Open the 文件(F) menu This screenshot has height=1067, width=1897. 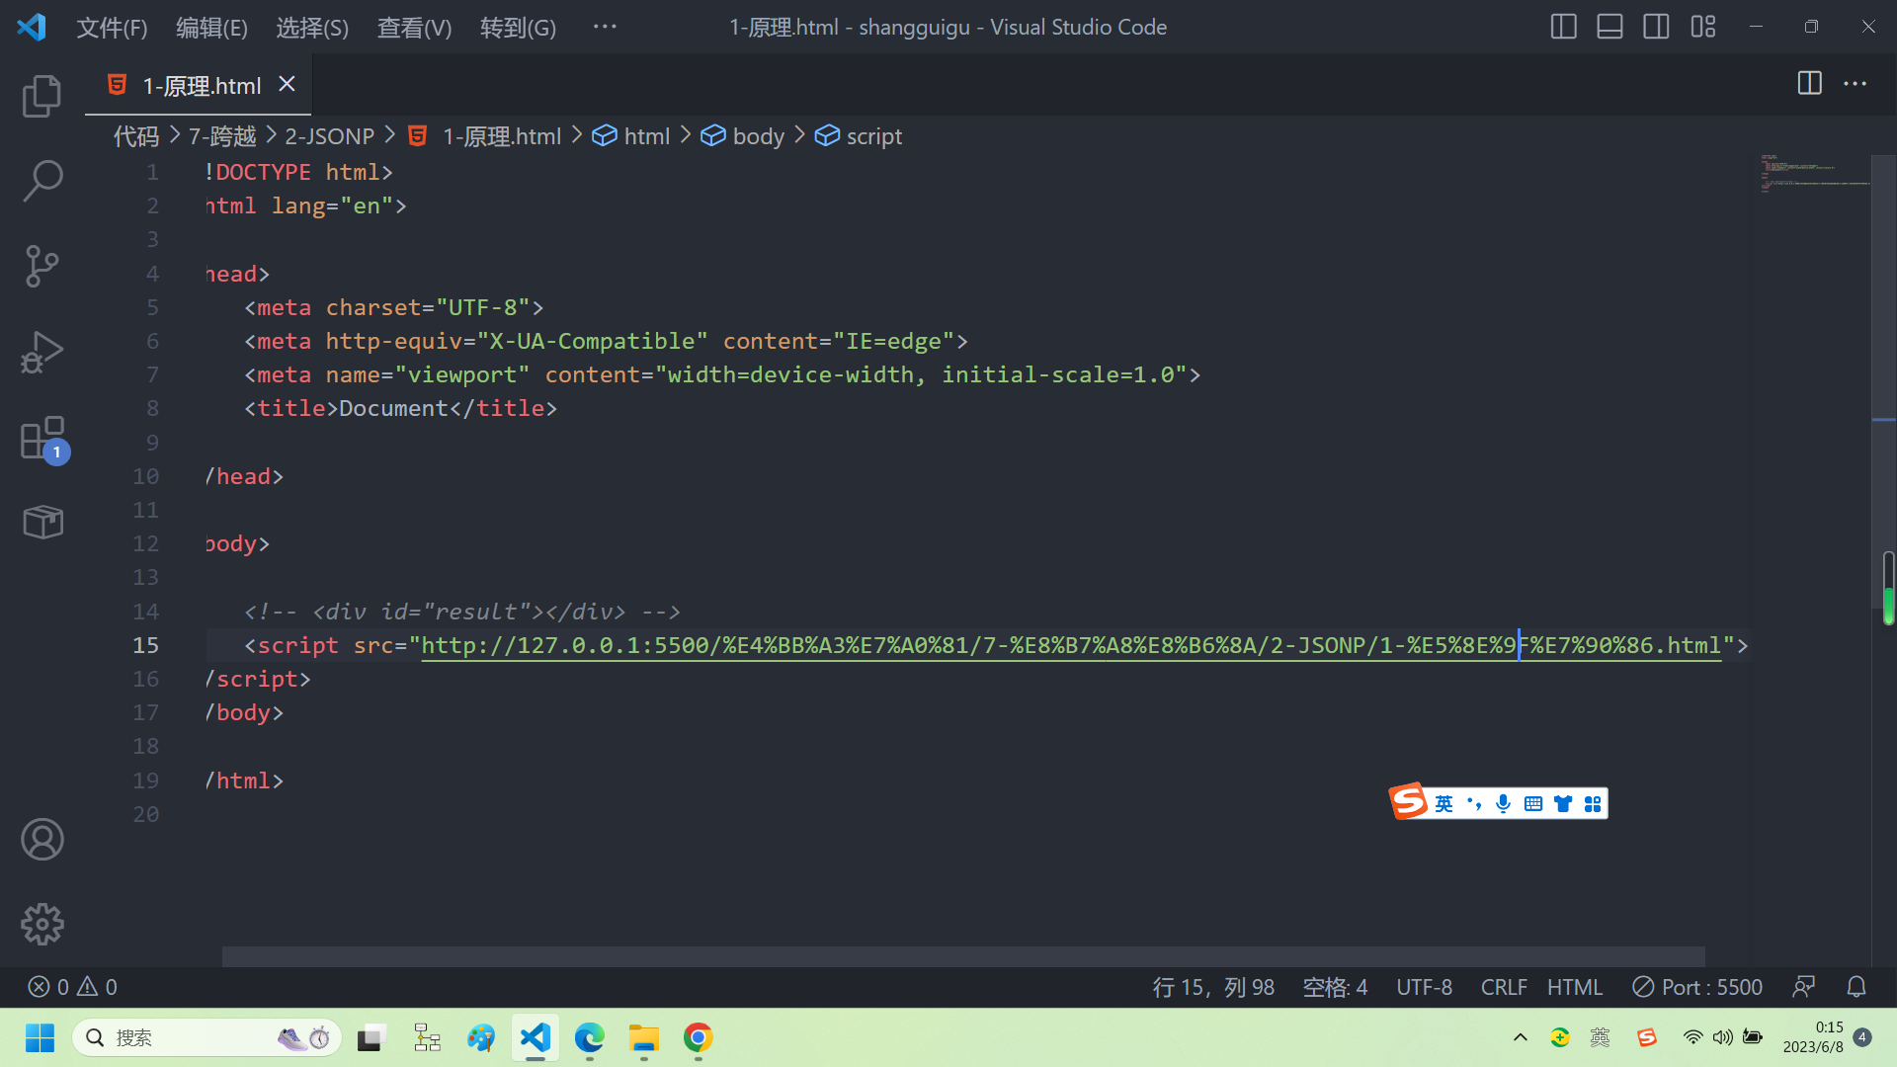point(112,28)
